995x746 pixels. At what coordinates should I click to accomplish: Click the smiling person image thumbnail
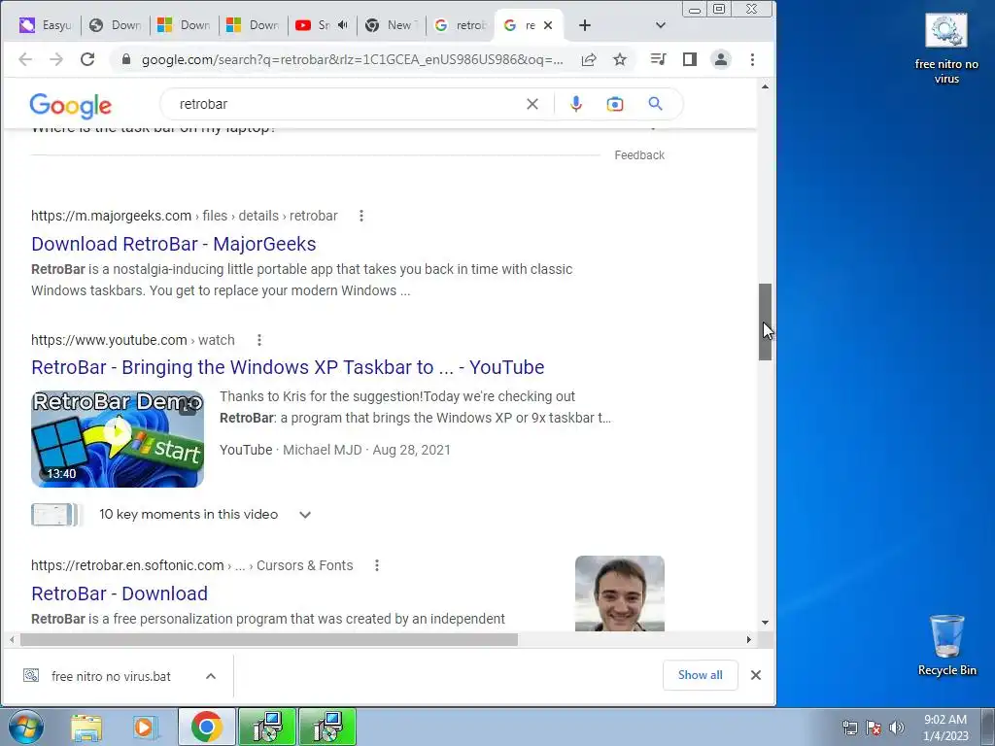click(619, 593)
